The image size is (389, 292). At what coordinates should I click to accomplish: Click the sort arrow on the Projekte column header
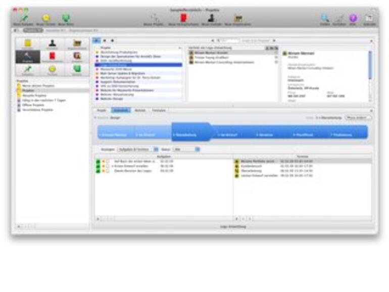pyautogui.click(x=179, y=47)
